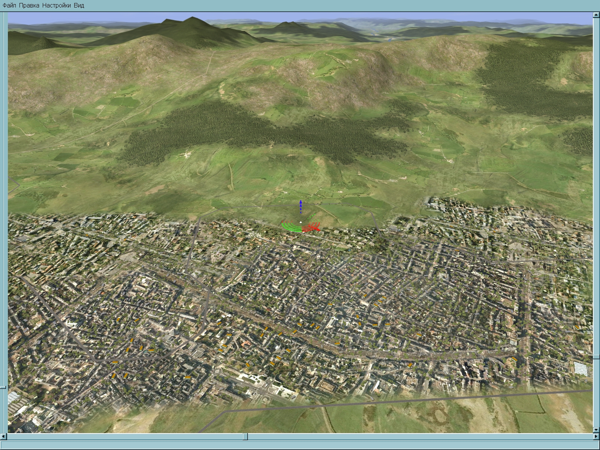Open the Файл menu

(x=9, y=6)
